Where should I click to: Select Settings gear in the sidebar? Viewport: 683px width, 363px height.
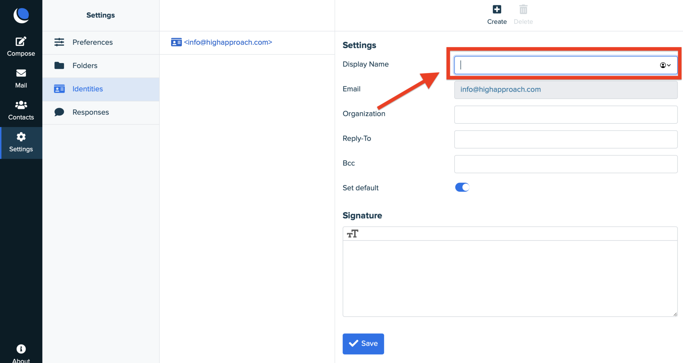pyautogui.click(x=21, y=143)
